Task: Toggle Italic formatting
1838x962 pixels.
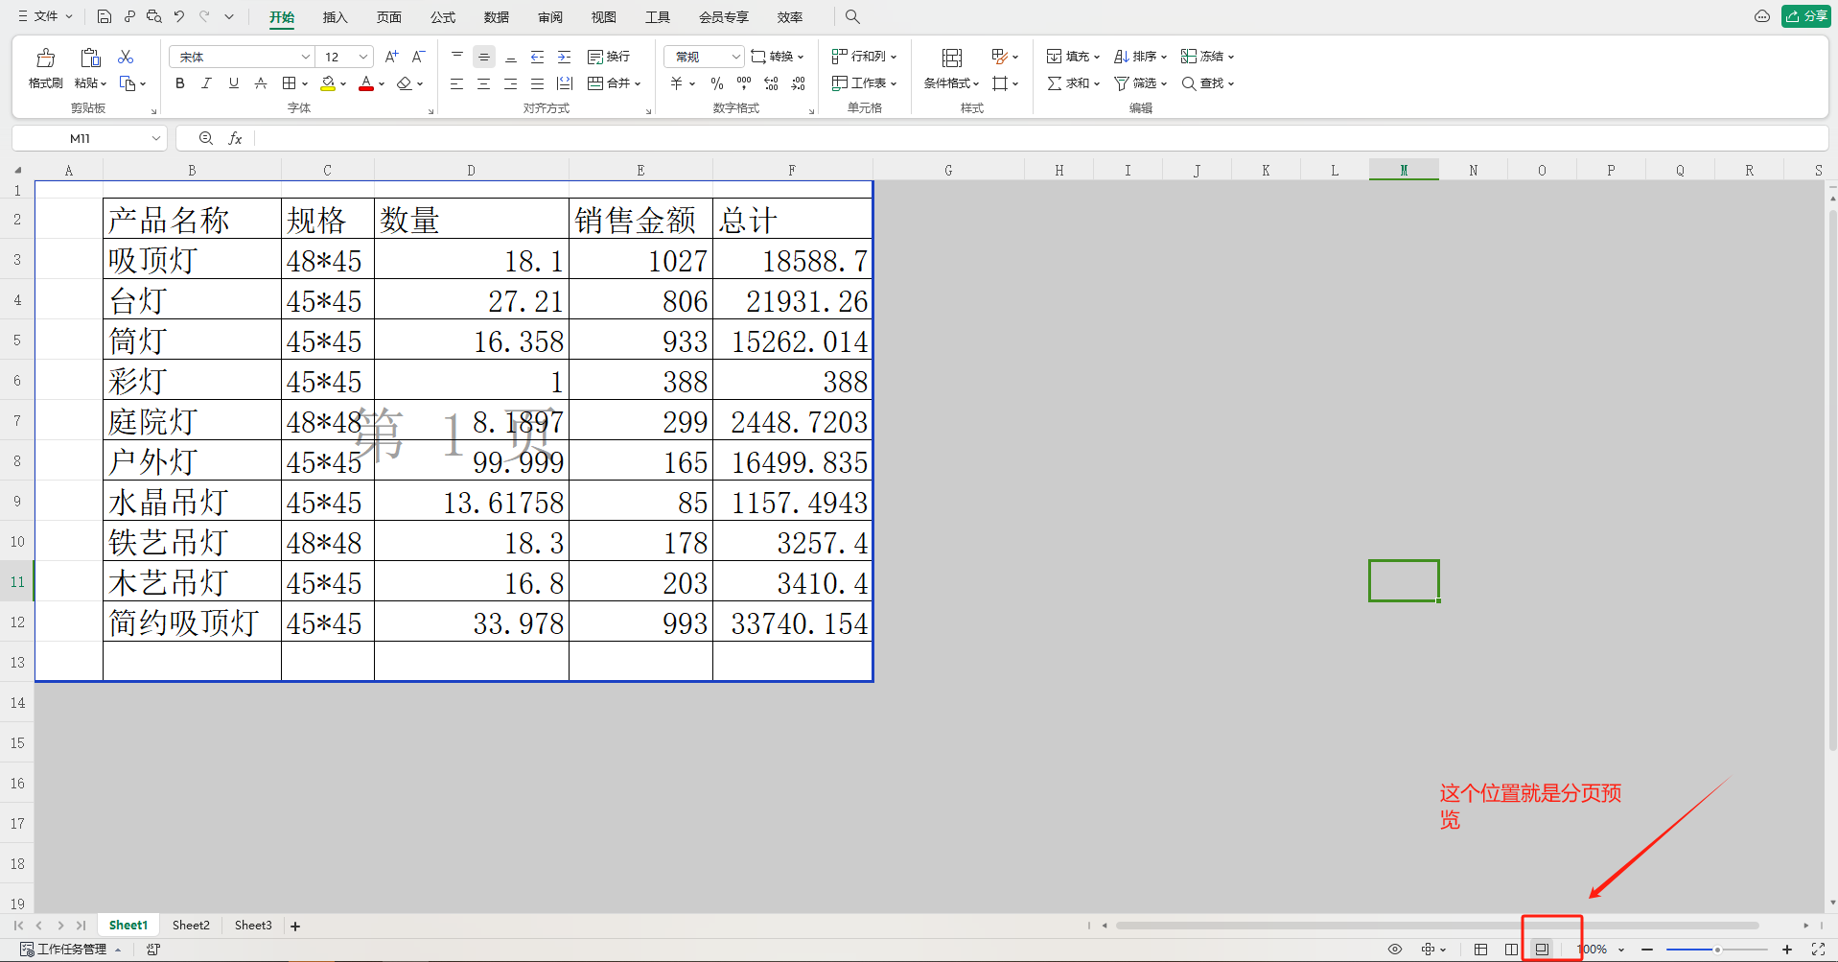Action: click(206, 83)
